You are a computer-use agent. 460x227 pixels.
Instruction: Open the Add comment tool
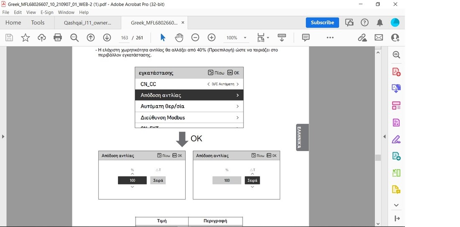tap(306, 38)
